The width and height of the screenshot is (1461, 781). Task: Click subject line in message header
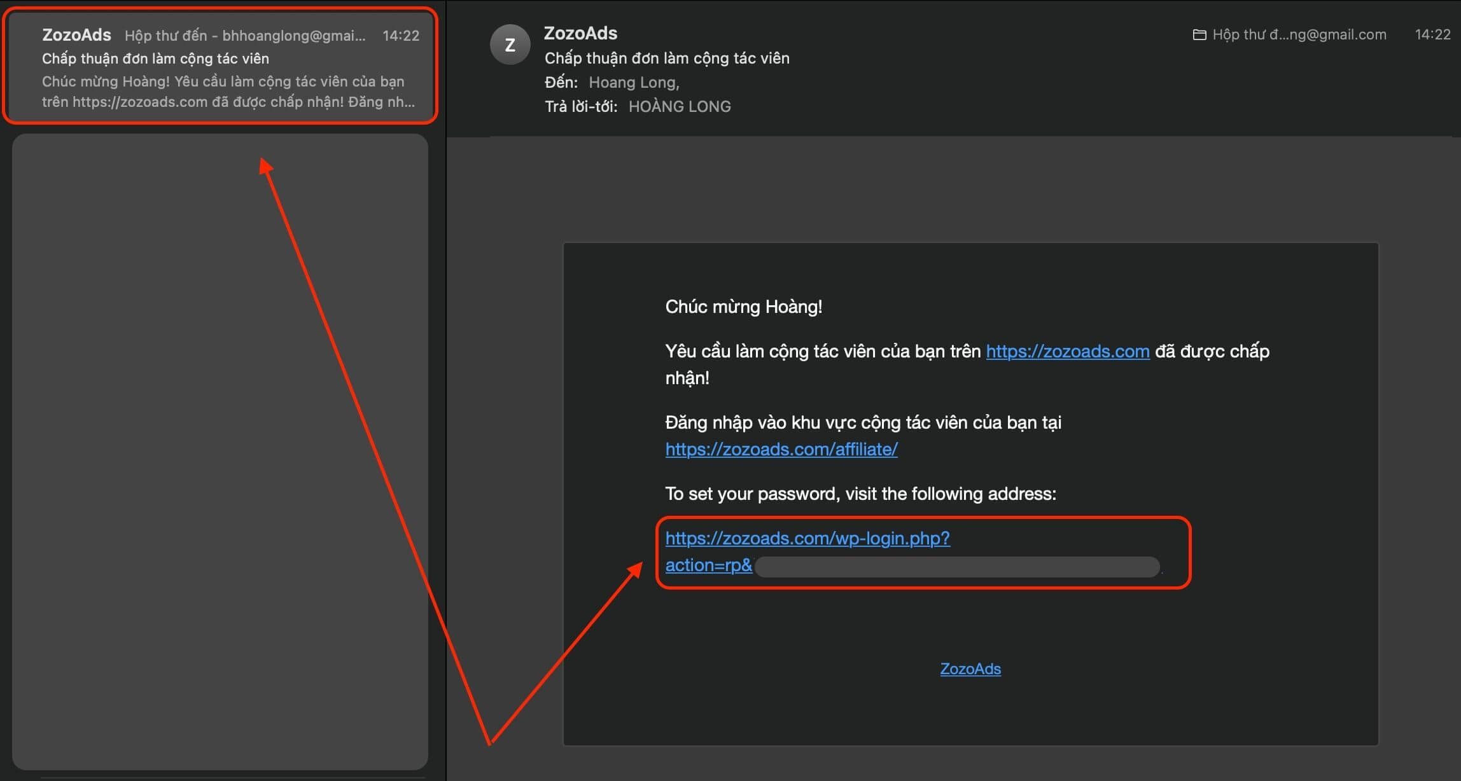pos(667,58)
